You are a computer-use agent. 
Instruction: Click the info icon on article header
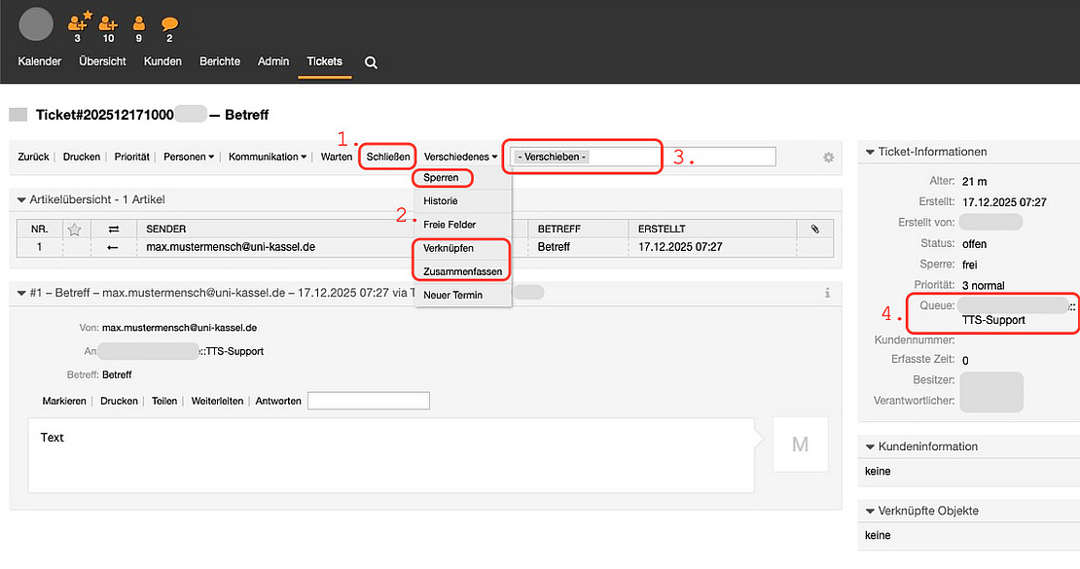pos(827,293)
